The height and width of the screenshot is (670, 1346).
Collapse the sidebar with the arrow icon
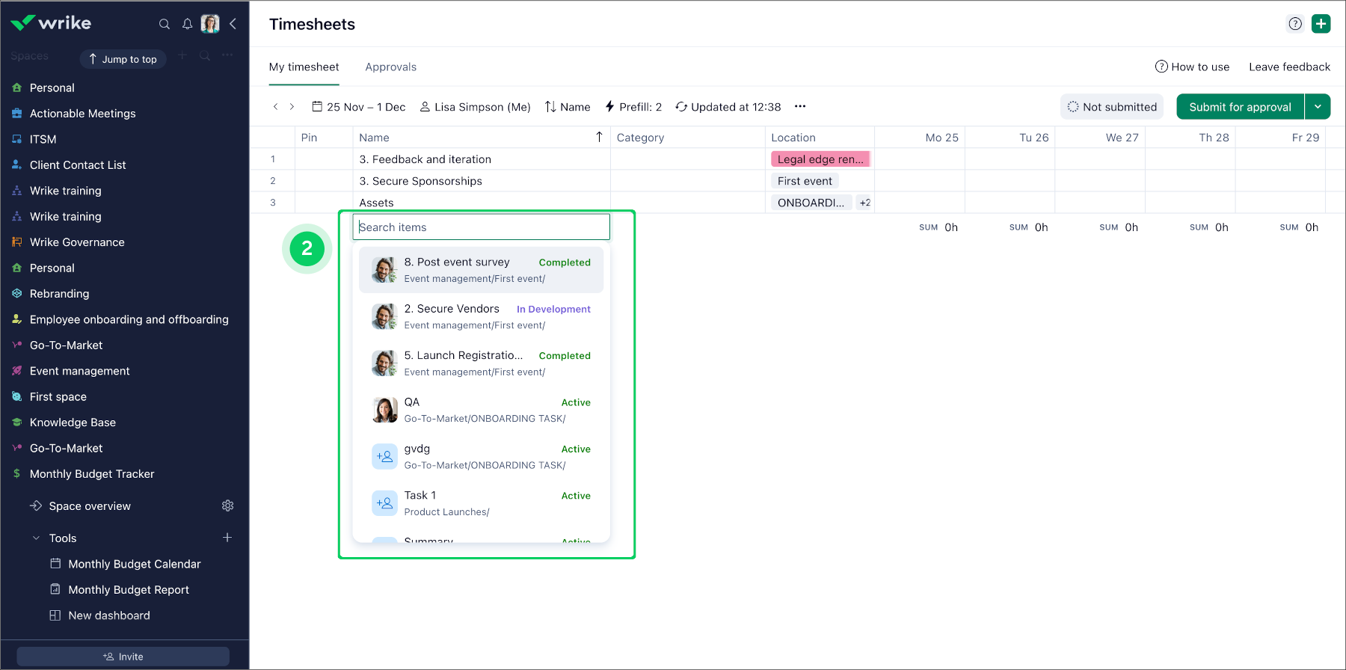(x=233, y=24)
